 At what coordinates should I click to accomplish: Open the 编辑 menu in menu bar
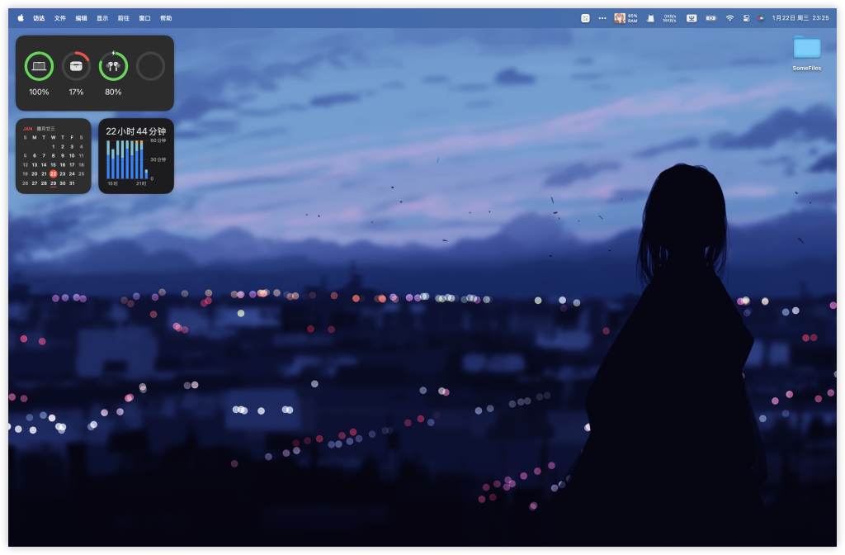(x=81, y=18)
